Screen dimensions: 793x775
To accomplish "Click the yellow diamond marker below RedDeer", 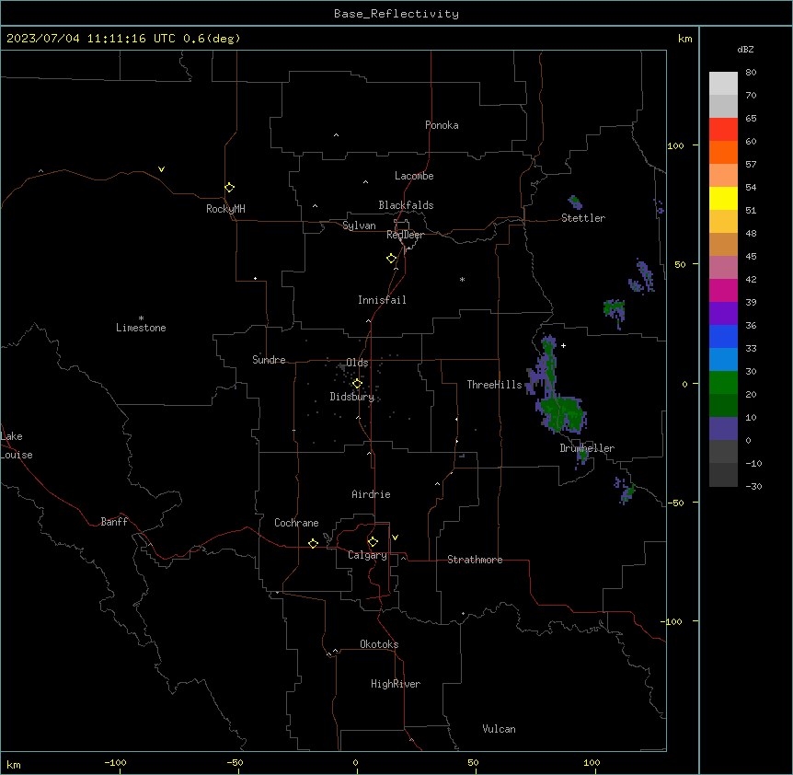I will point(391,259).
